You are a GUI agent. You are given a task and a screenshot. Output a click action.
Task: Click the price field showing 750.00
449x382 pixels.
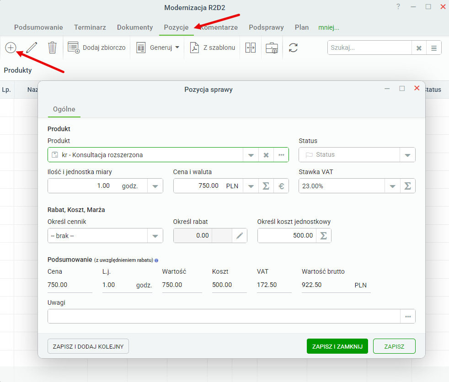[198, 186]
